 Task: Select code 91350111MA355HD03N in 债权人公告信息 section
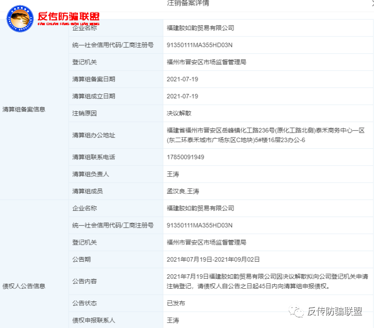point(200,225)
